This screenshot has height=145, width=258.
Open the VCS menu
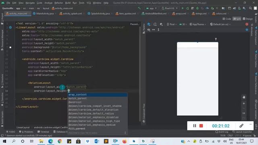[x=89, y=3]
